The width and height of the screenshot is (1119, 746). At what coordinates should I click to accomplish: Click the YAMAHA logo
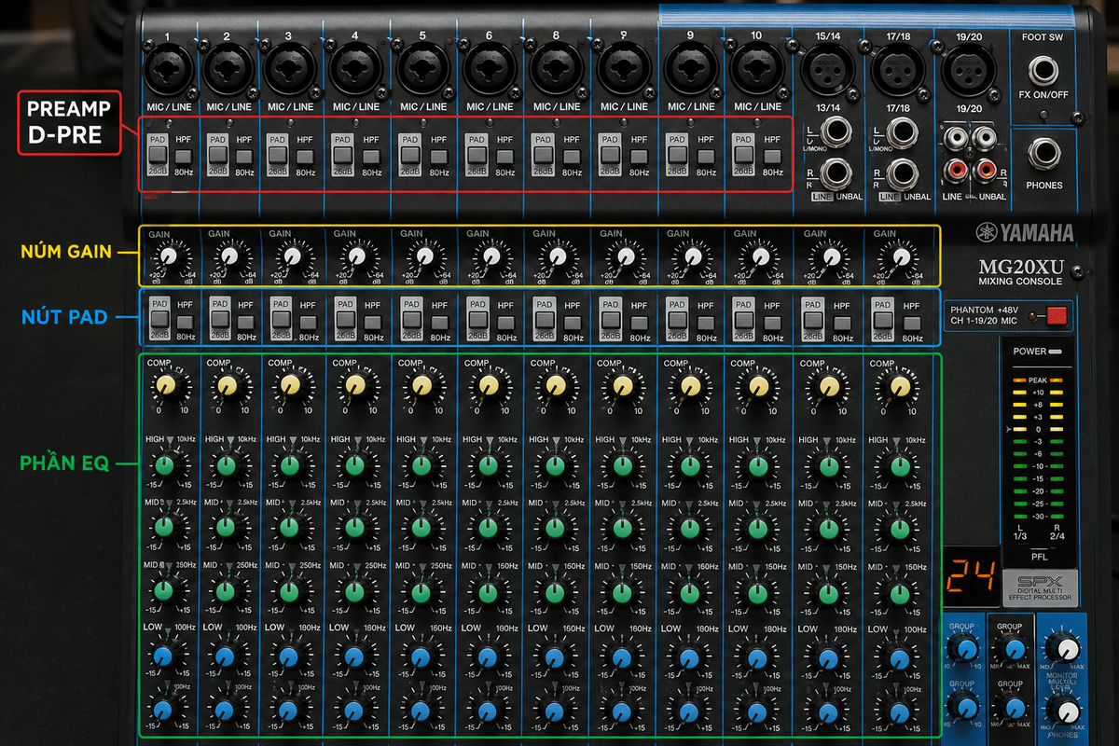[1025, 233]
